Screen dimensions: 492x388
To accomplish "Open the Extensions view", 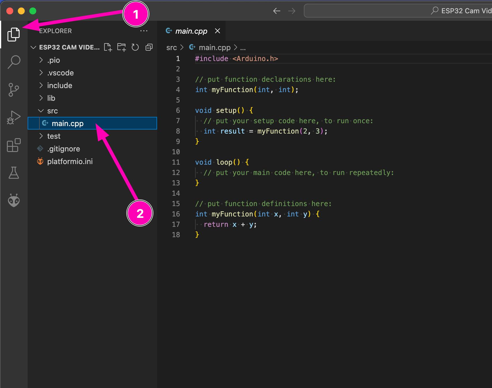I will pos(14,145).
